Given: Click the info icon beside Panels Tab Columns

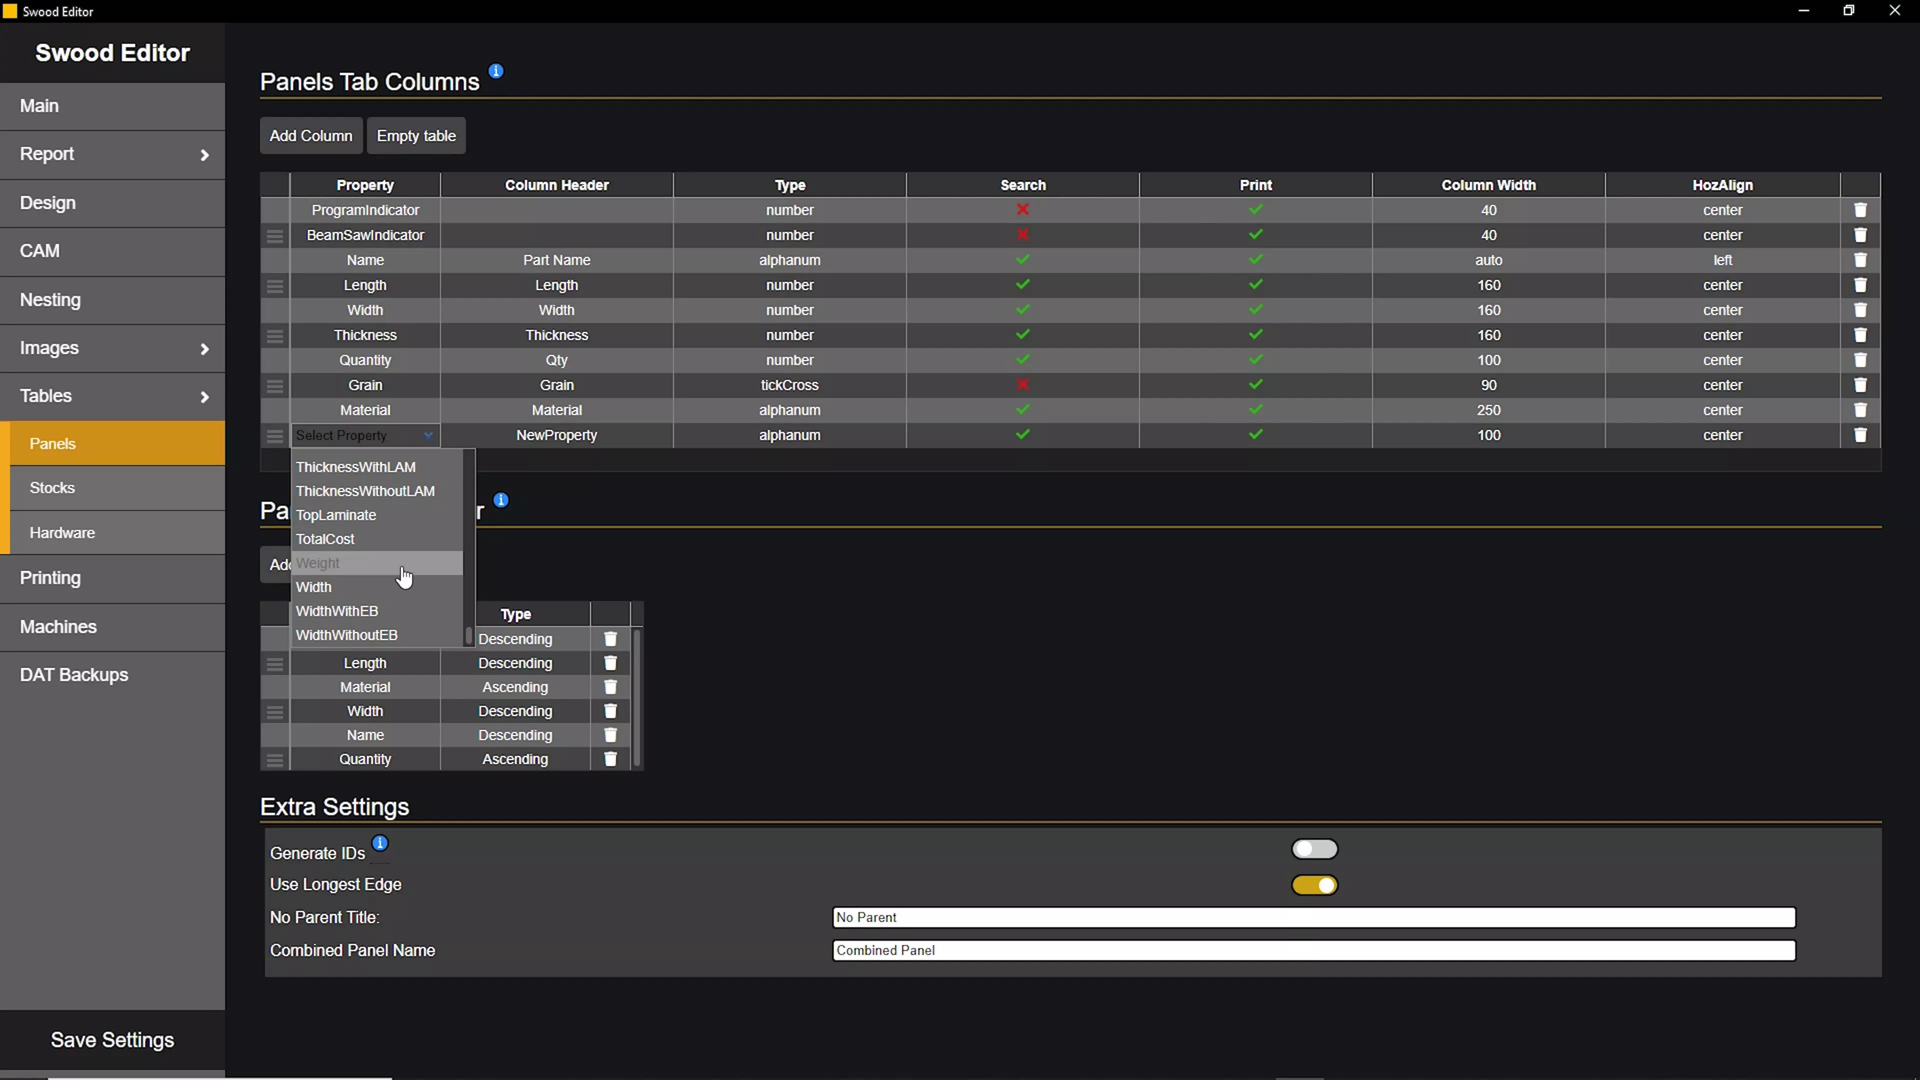Looking at the screenshot, I should pos(495,71).
